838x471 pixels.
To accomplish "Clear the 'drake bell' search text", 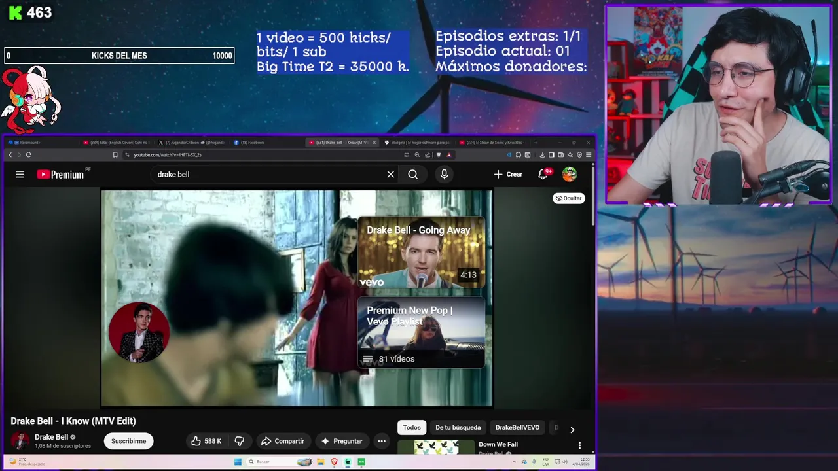I will 390,174.
